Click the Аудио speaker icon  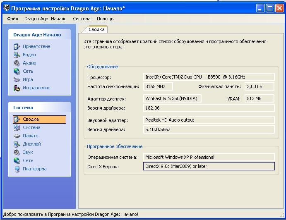tap(17, 63)
